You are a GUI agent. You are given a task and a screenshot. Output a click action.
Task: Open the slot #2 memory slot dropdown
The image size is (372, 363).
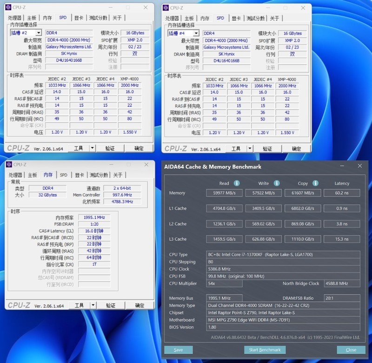pos(39,33)
